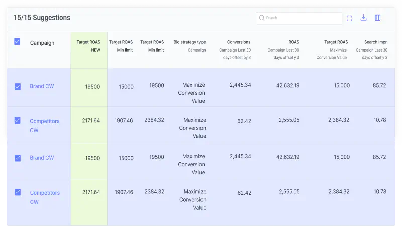
Task: Select the 62.42 conversions in second Competitors CW row
Action: [244, 193]
